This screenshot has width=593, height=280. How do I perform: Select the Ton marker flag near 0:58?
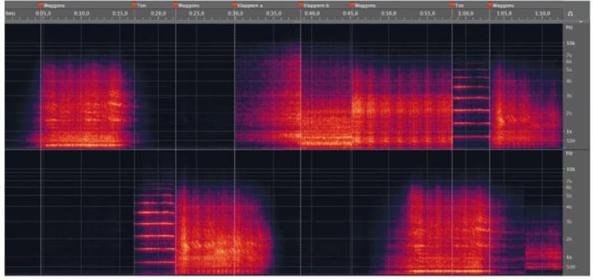point(453,5)
